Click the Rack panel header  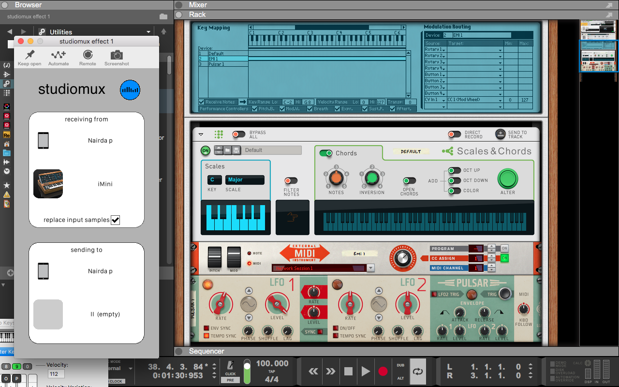(x=396, y=15)
